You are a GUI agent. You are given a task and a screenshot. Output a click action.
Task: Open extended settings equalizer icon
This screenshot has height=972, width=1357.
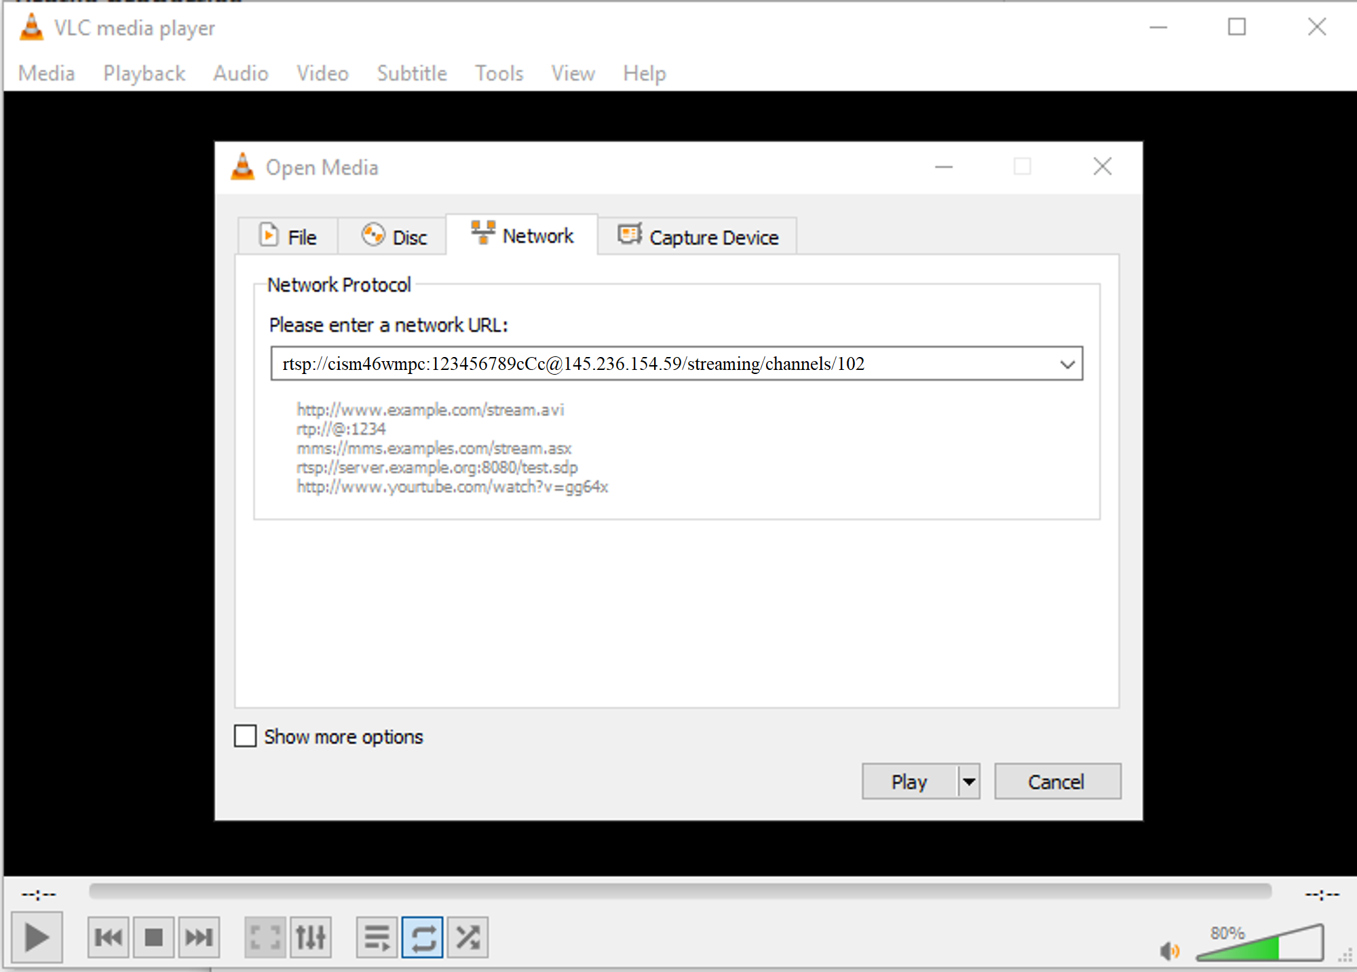(x=311, y=937)
